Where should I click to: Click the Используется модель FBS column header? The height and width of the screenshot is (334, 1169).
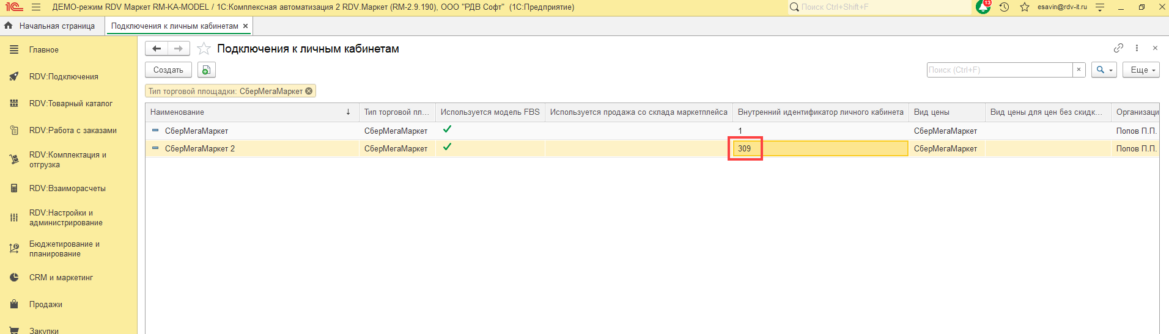(490, 112)
